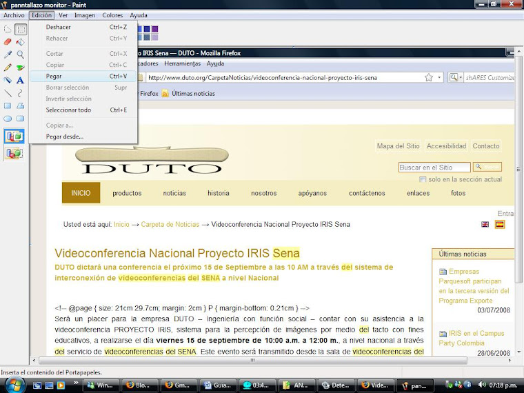Choose the Ellipse shape tool
Image resolution: width=524 pixels, height=393 pixels.
pyautogui.click(x=8, y=119)
